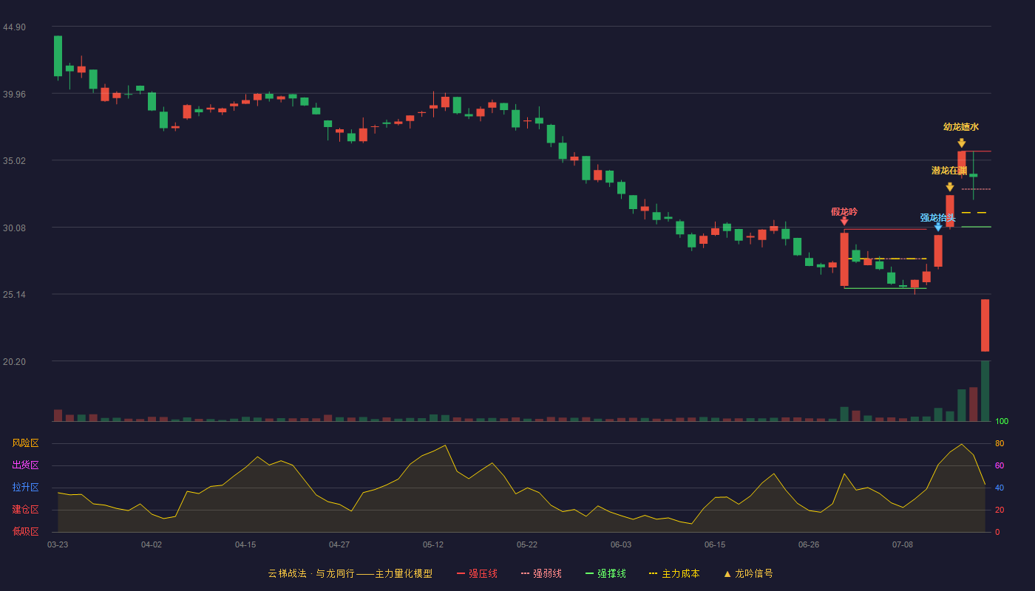
Task: Click the green 100 indicator scale value
Action: coord(1002,421)
